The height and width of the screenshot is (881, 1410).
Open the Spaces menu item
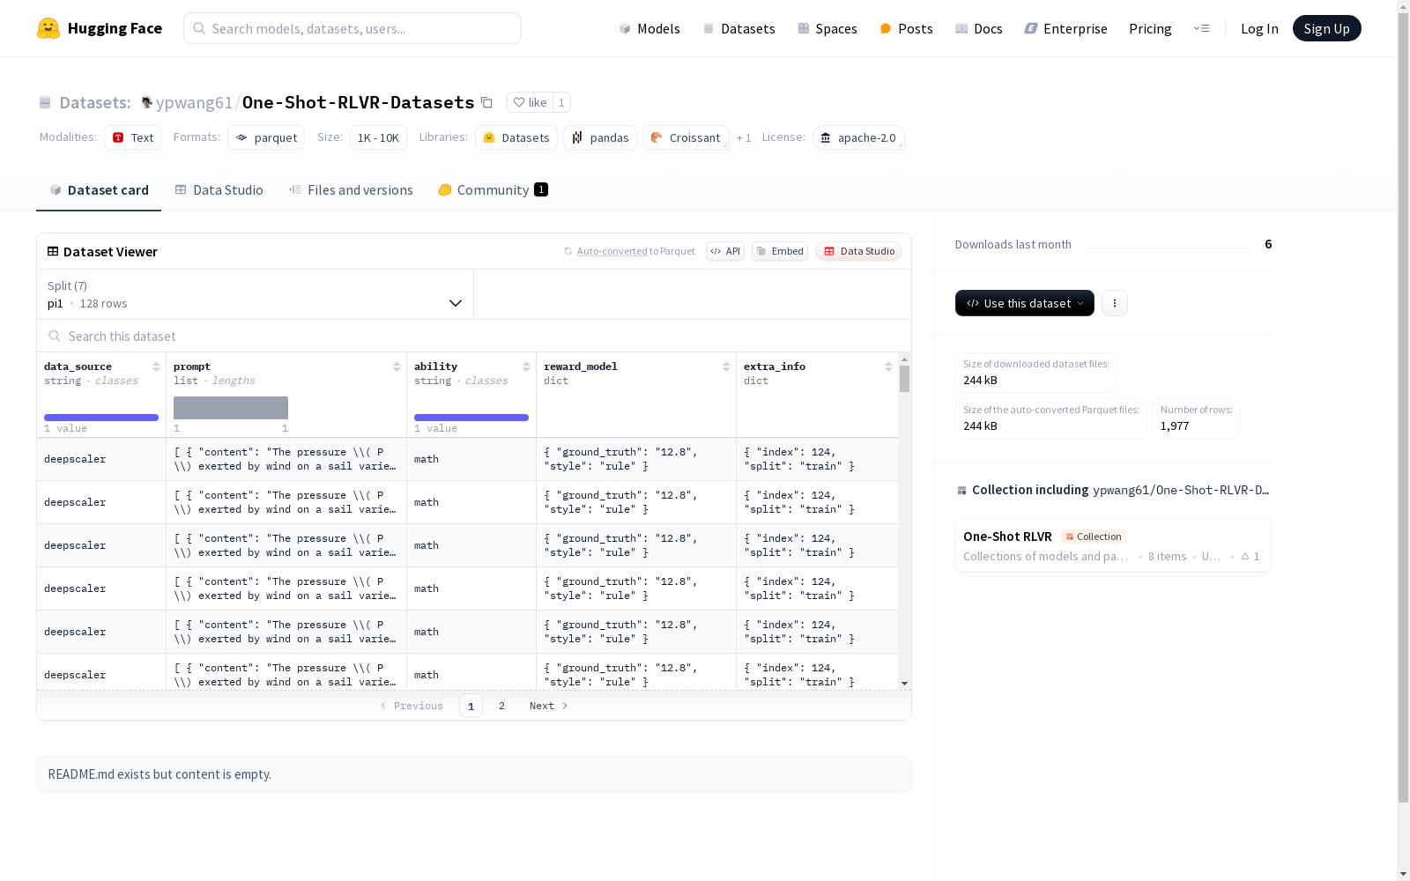point(827,28)
